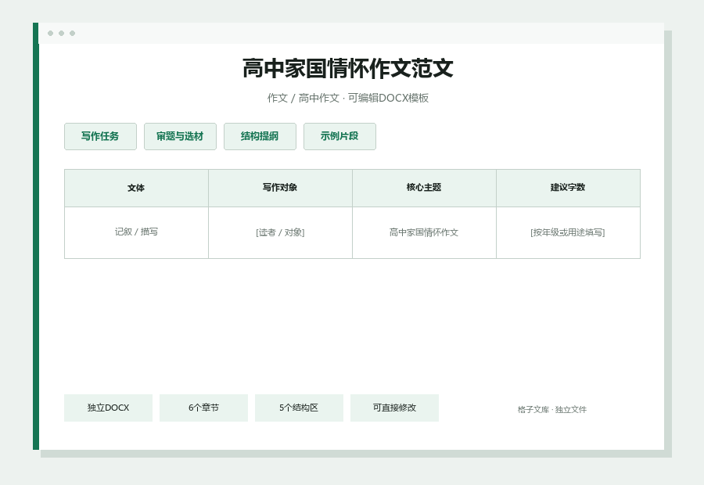Viewport: 704px width, 485px height.
Task: Select the 写作对象 column header
Action: point(280,189)
